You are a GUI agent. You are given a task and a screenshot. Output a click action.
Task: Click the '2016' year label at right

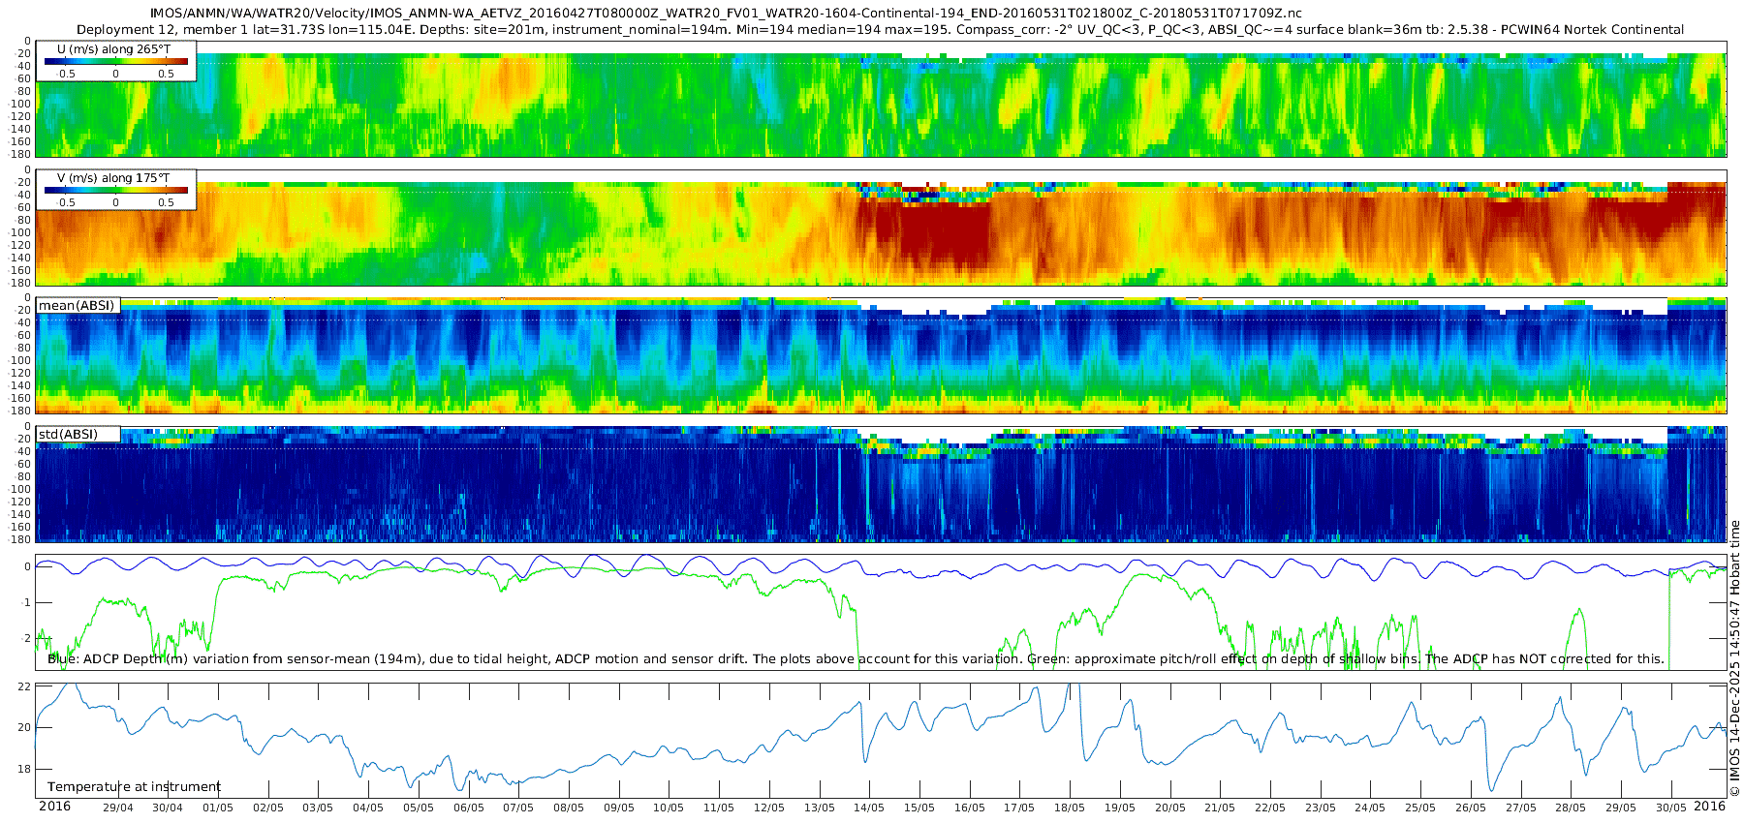(1709, 807)
